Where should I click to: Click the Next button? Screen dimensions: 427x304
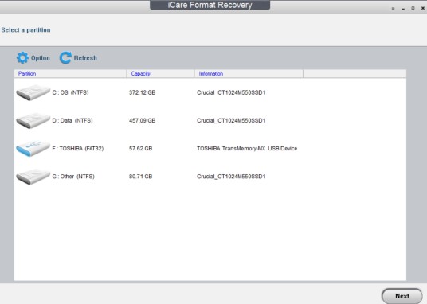[402, 296]
